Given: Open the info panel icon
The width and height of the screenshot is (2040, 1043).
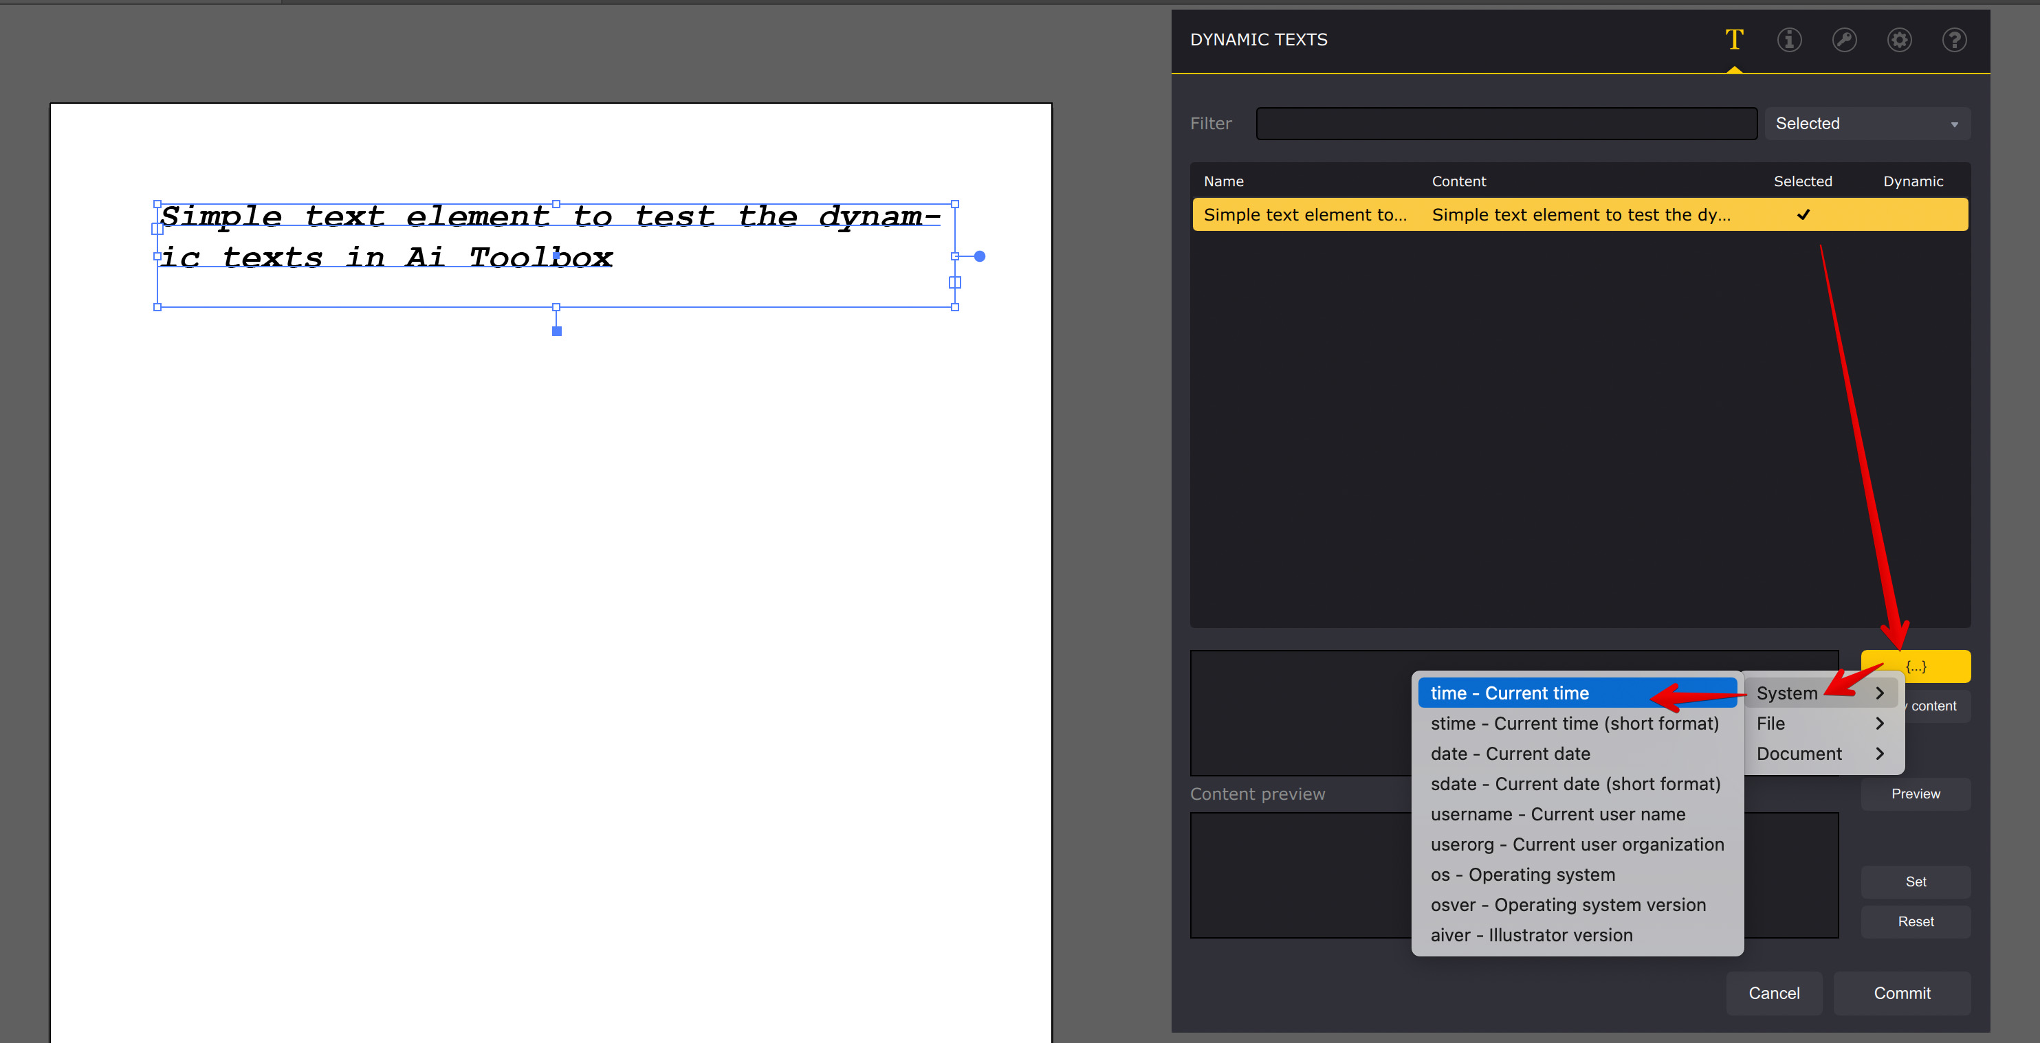Looking at the screenshot, I should pos(1789,40).
